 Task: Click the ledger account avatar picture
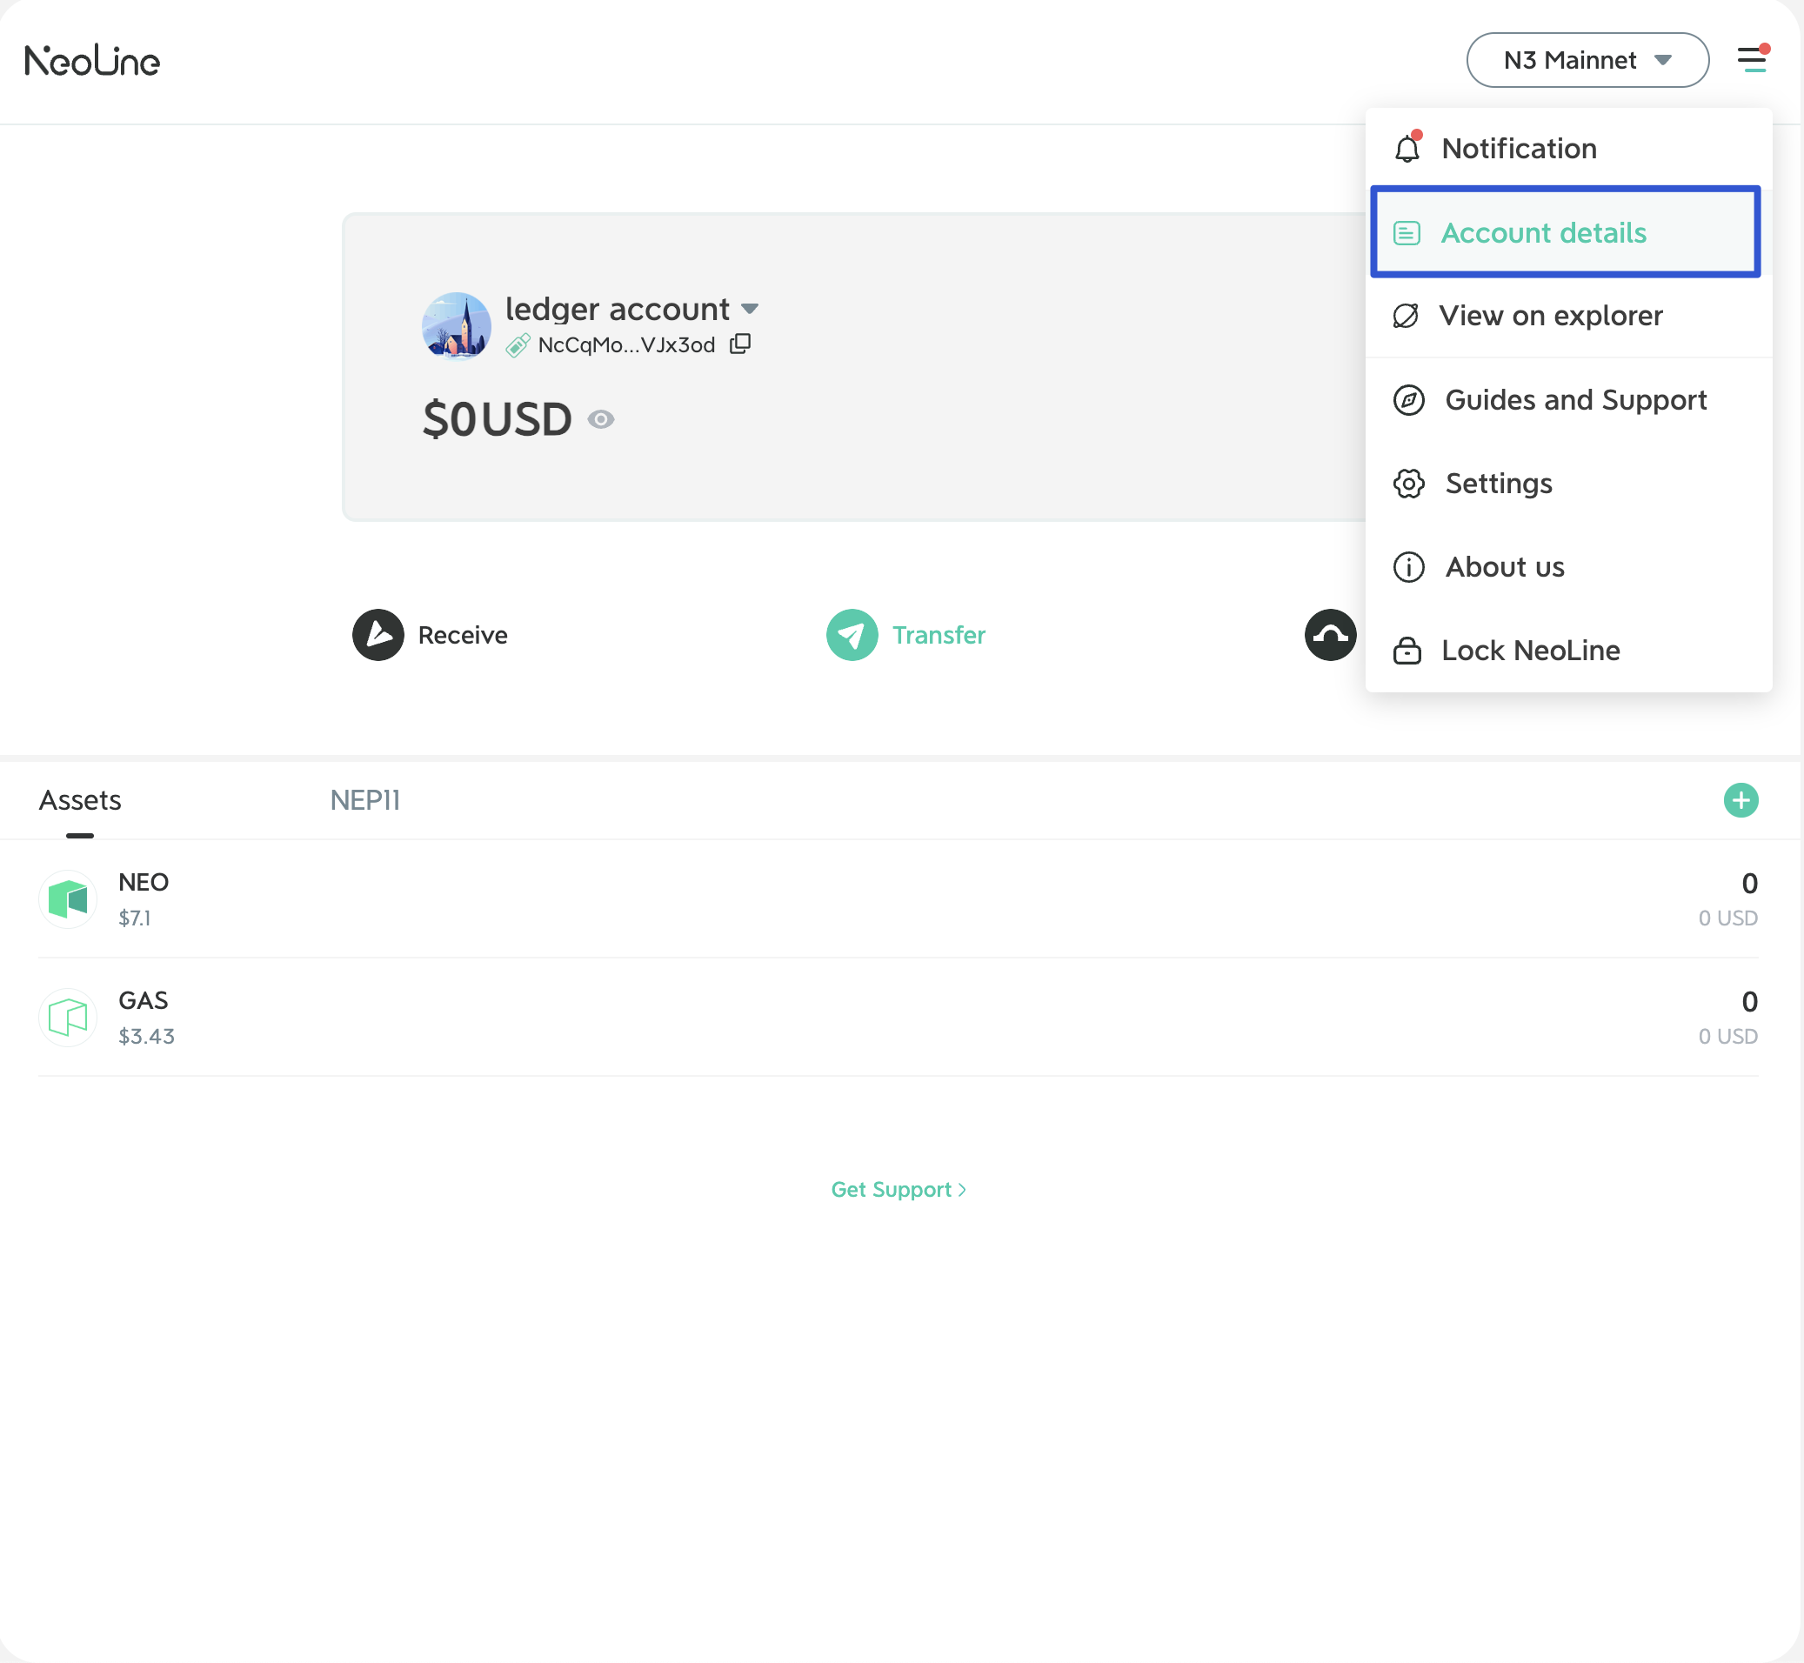[x=456, y=325]
